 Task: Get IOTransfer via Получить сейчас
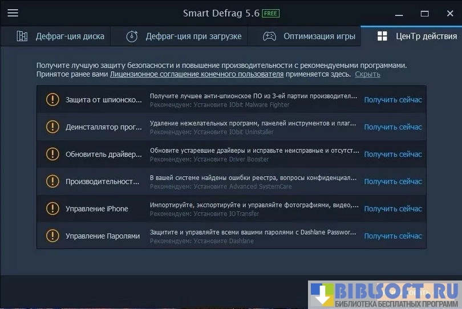[393, 209]
